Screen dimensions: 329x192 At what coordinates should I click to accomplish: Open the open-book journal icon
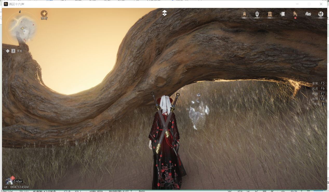tap(308, 14)
